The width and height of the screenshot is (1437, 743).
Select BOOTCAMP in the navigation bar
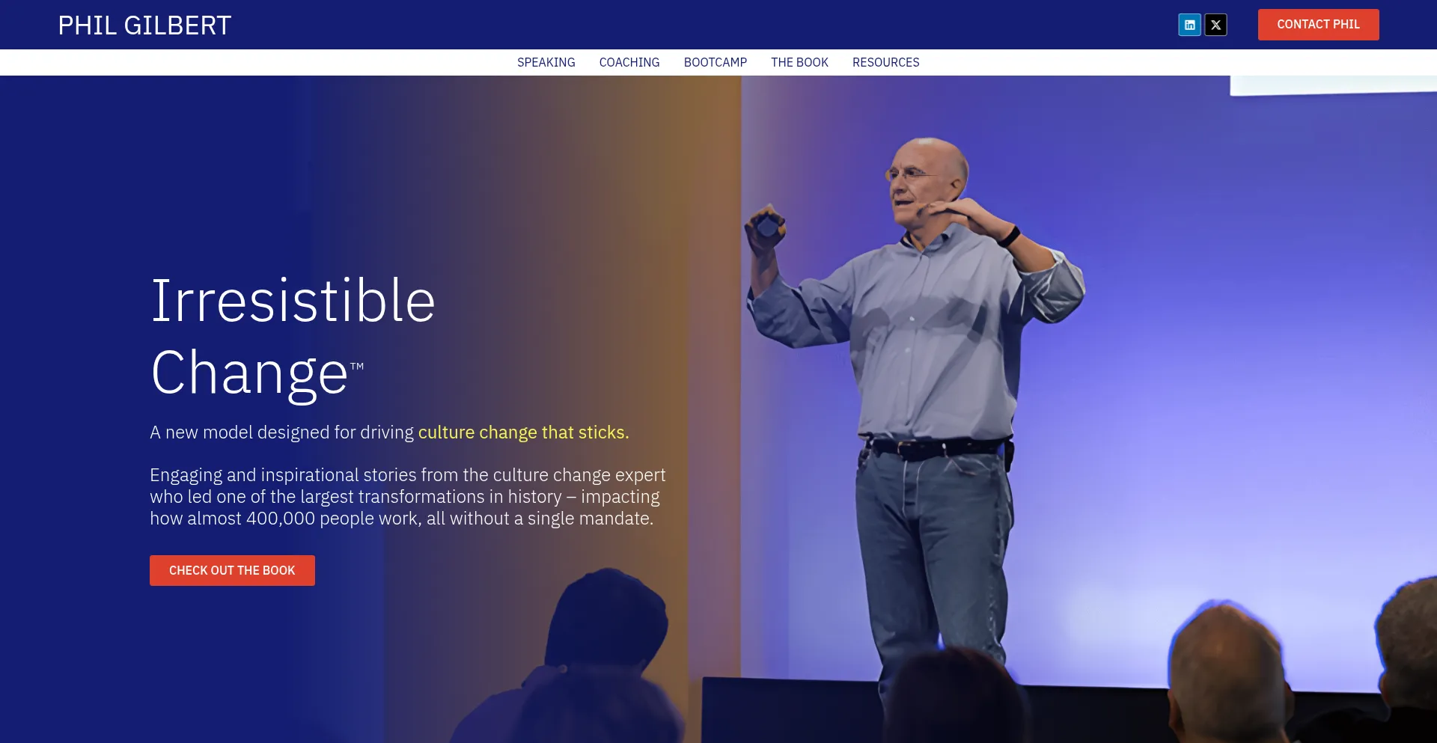[x=715, y=62]
